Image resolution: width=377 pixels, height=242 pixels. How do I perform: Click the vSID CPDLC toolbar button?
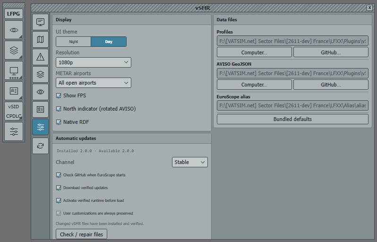14,111
